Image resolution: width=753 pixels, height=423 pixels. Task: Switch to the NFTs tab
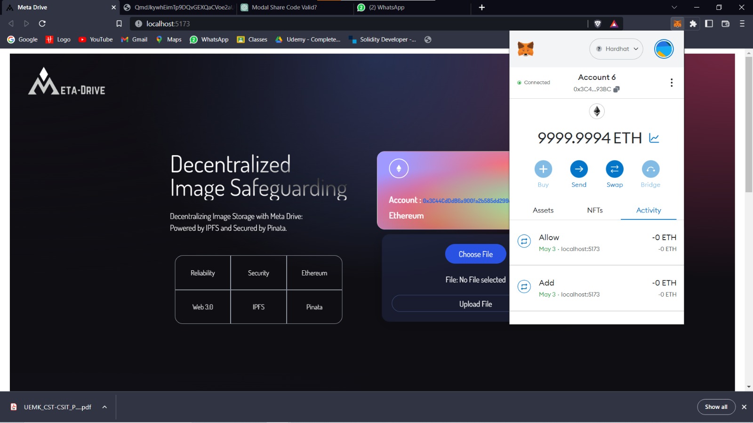(594, 210)
